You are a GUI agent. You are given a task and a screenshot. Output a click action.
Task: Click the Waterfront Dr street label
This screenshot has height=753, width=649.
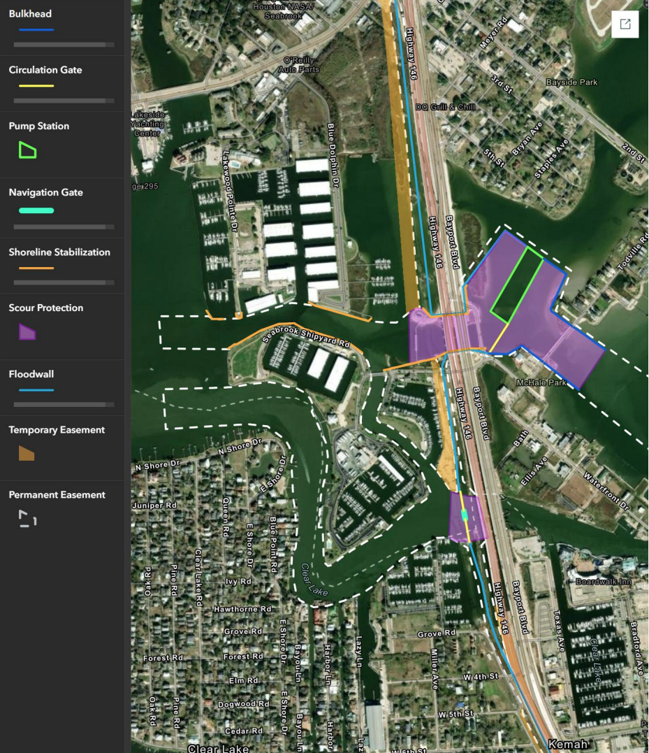(606, 490)
